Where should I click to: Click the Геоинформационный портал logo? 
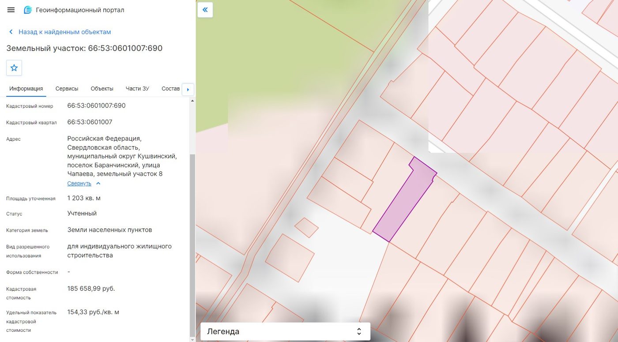pos(28,10)
